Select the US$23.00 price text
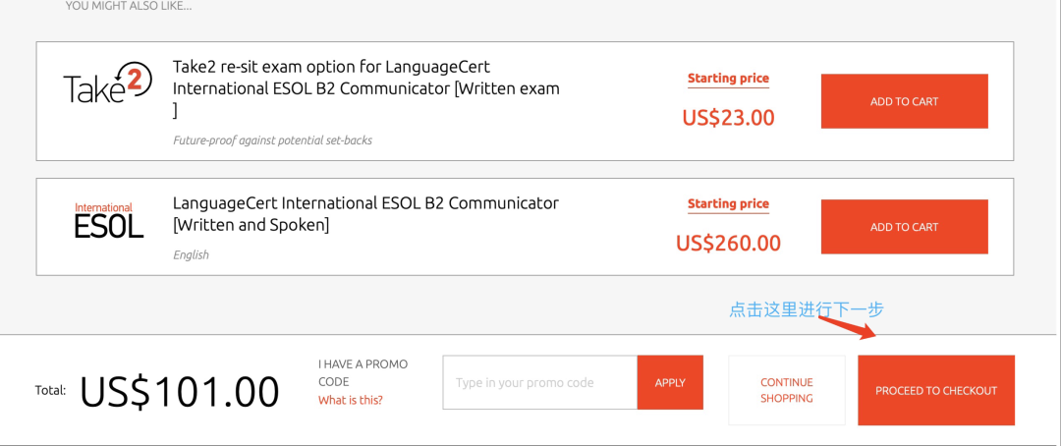 pos(728,118)
